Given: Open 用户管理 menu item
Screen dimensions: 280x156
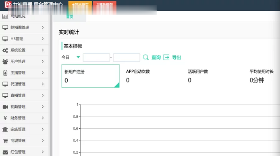Looking at the screenshot, I should click(x=24, y=62).
